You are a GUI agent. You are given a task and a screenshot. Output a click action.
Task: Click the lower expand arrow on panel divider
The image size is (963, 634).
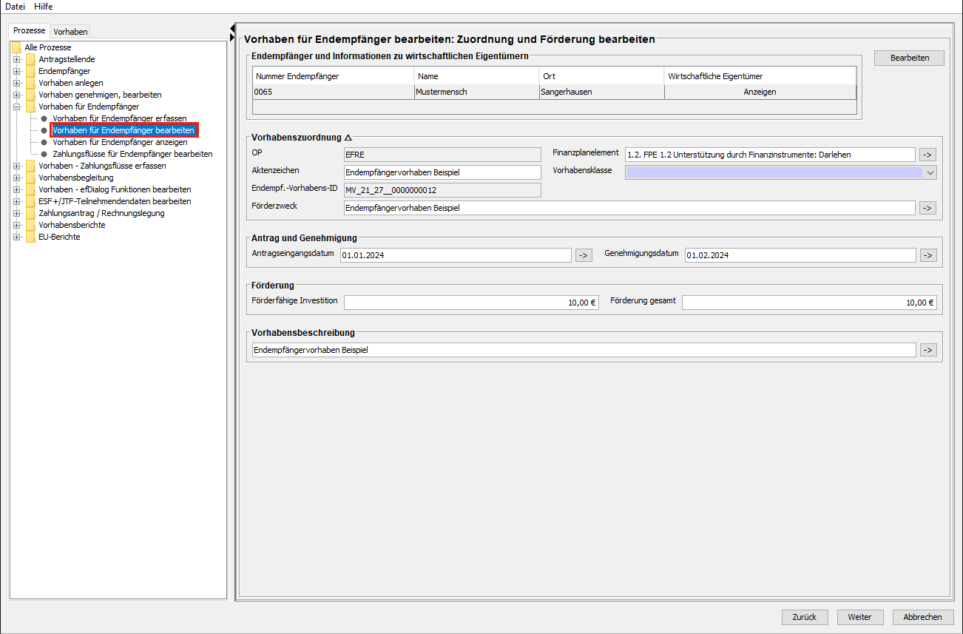pos(232,37)
